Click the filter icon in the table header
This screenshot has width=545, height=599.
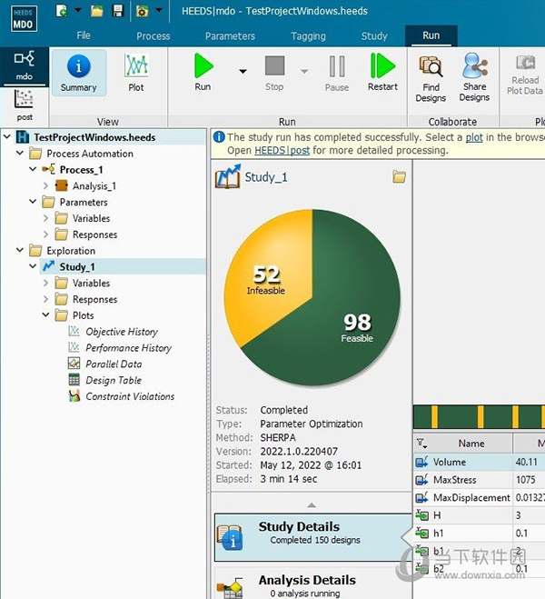[x=421, y=444]
